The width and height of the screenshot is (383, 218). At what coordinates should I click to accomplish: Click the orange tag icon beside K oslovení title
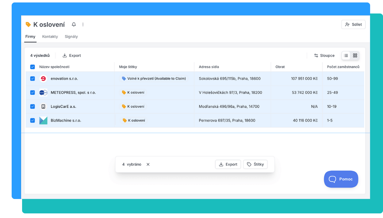pyautogui.click(x=28, y=25)
